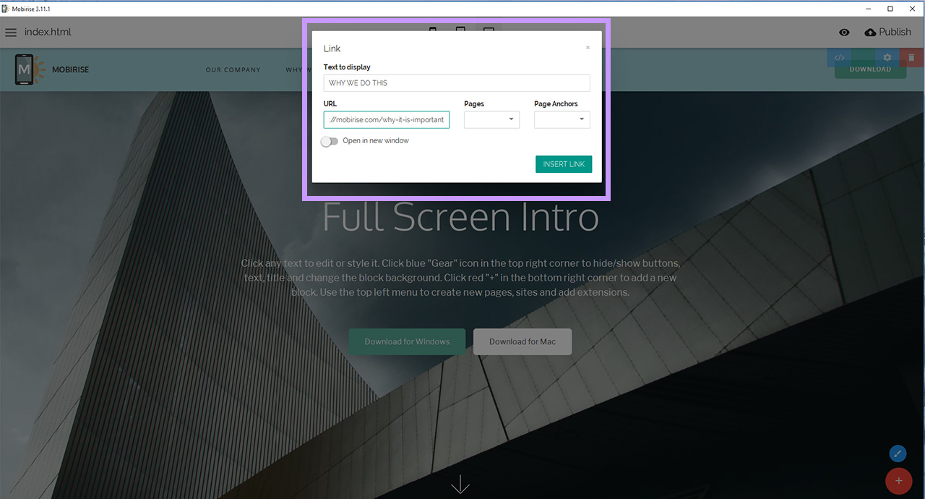Viewport: 925px width, 499px height.
Task: Delete the block with the red trash icon
Action: point(911,57)
